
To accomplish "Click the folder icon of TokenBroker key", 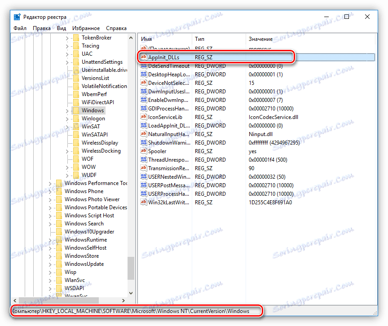I will point(76,38).
